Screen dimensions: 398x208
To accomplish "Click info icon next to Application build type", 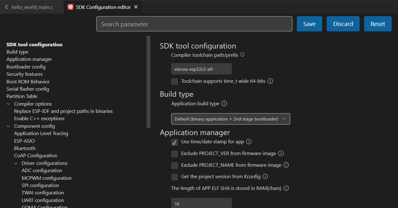I will tap(224, 104).
